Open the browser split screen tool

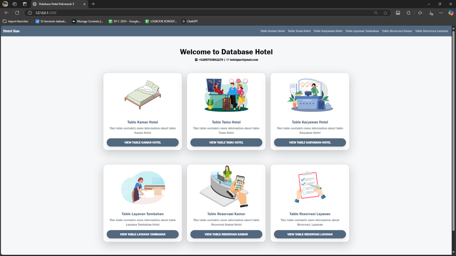(x=398, y=13)
